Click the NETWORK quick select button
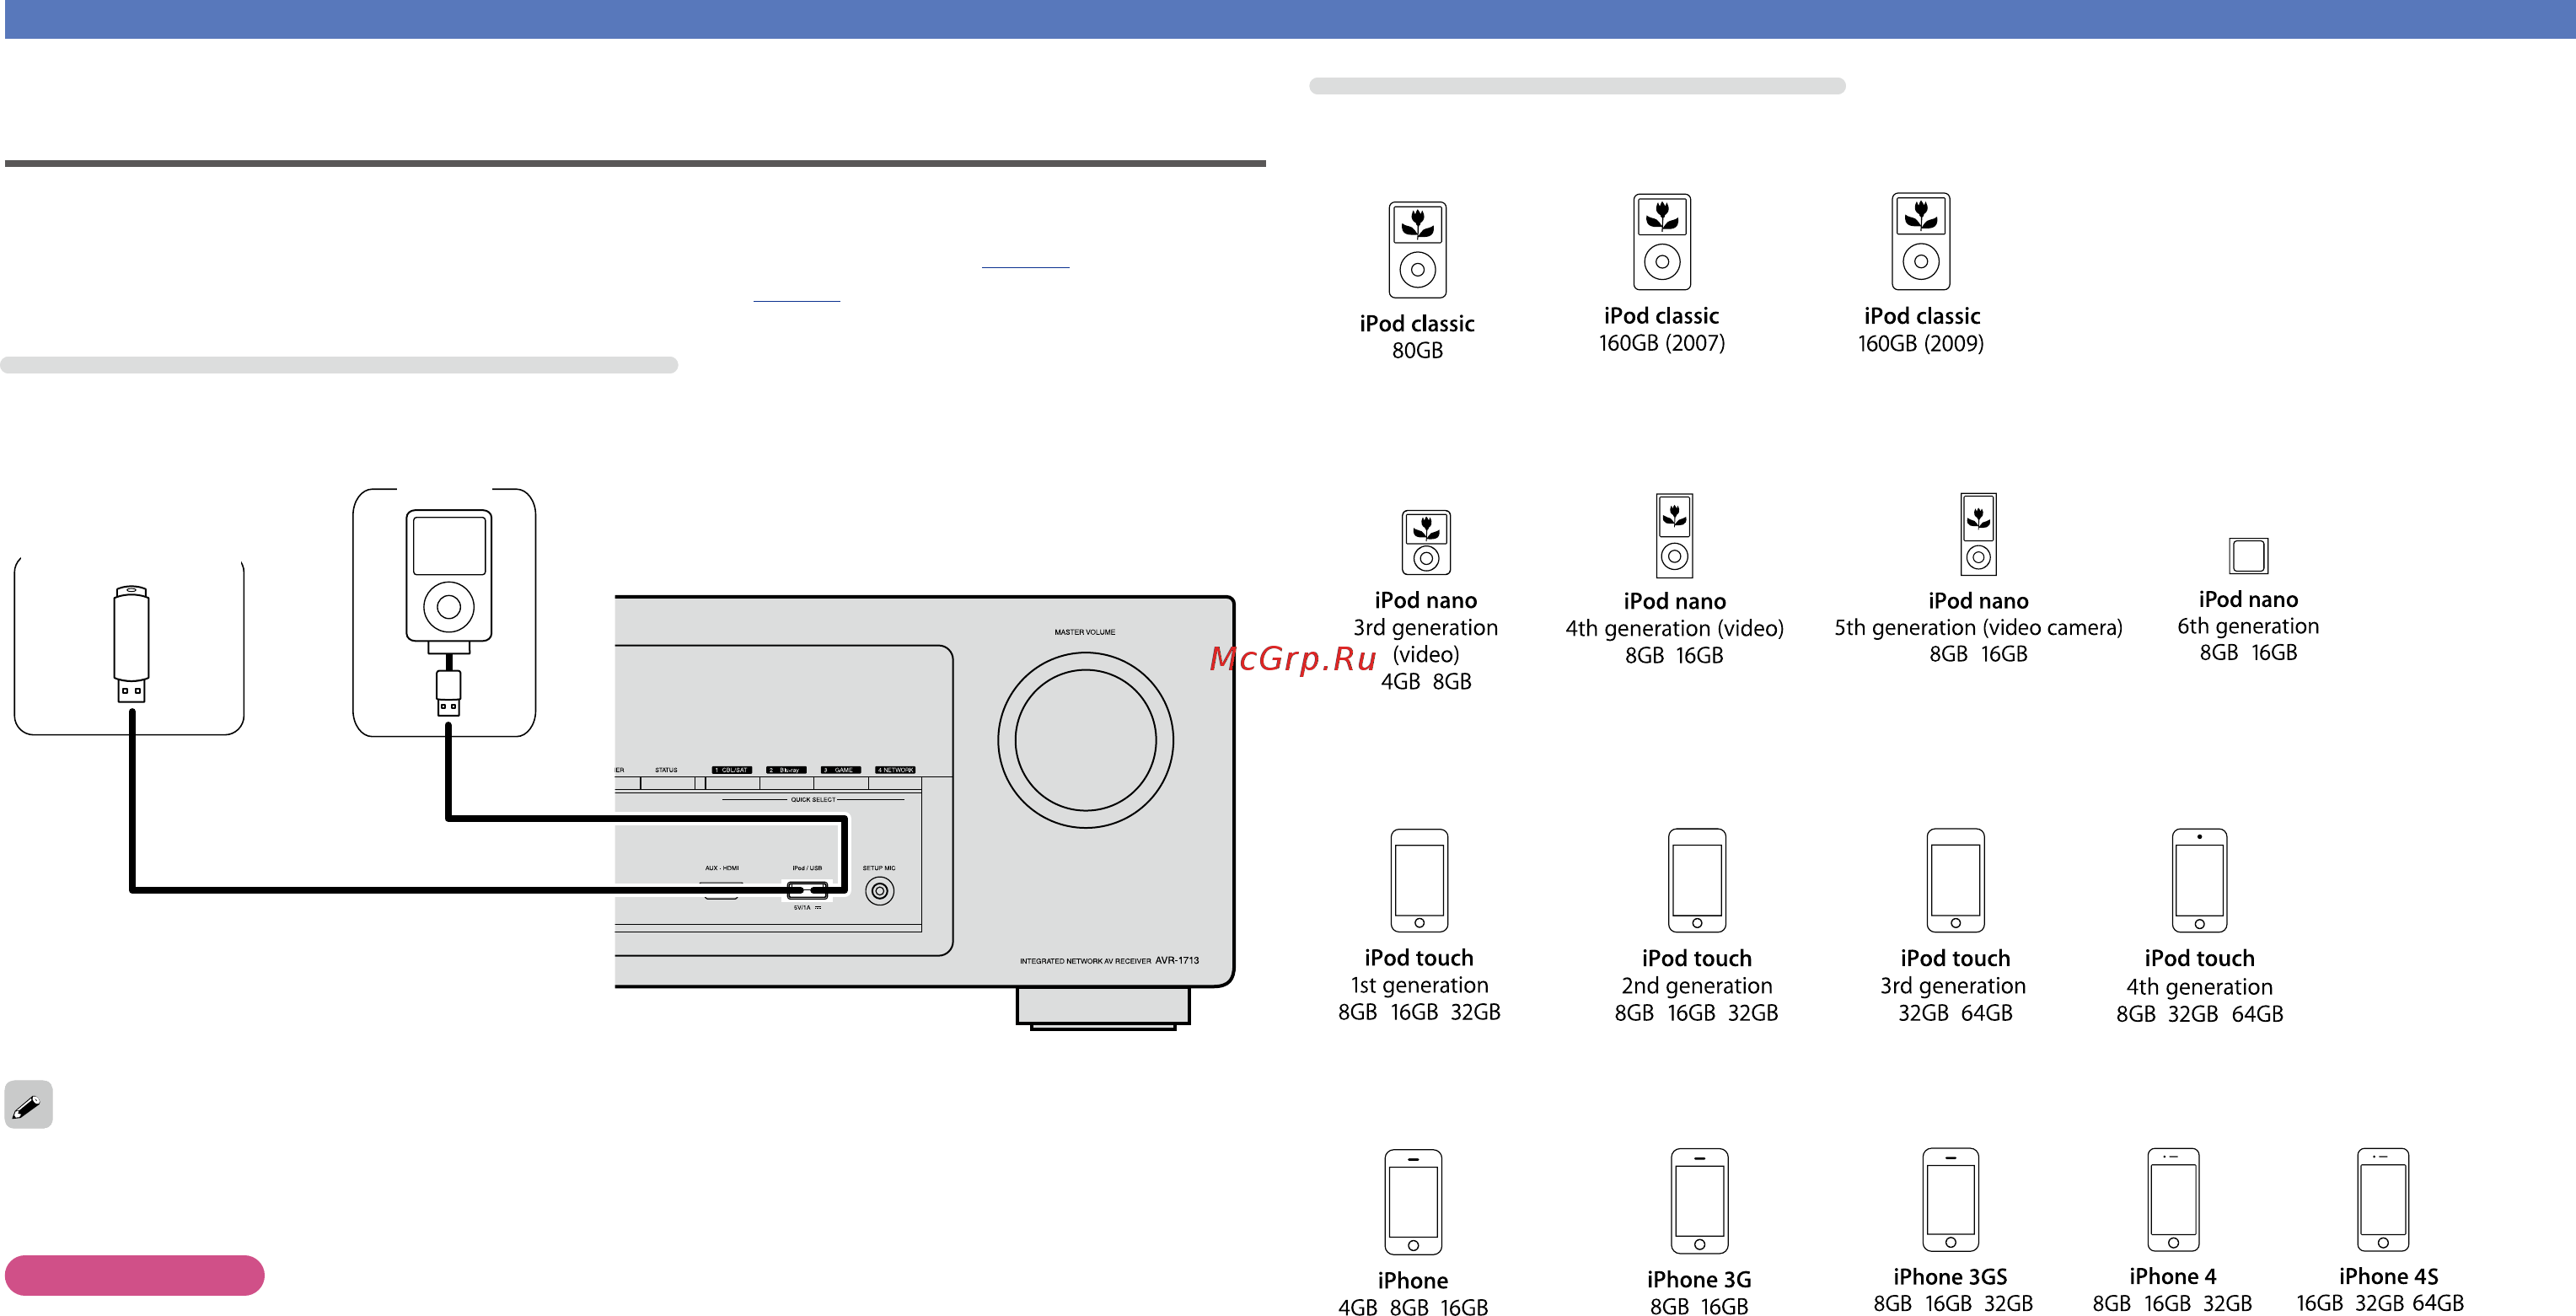This screenshot has height=1316, width=2576. (895, 770)
